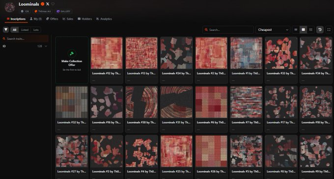The width and height of the screenshot is (334, 179).
Task: Open Loominals #30 thumbnail
Action: point(141,102)
